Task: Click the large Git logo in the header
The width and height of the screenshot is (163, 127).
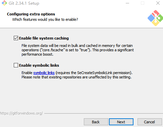Action: (x=155, y=18)
